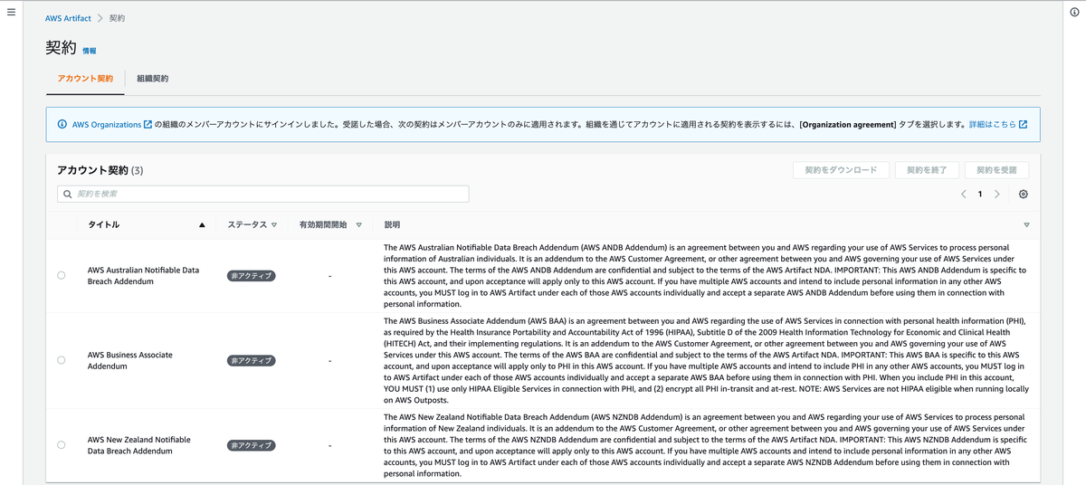The image size is (1086, 485).
Task: Open the hamburger navigation menu
Action: point(11,11)
